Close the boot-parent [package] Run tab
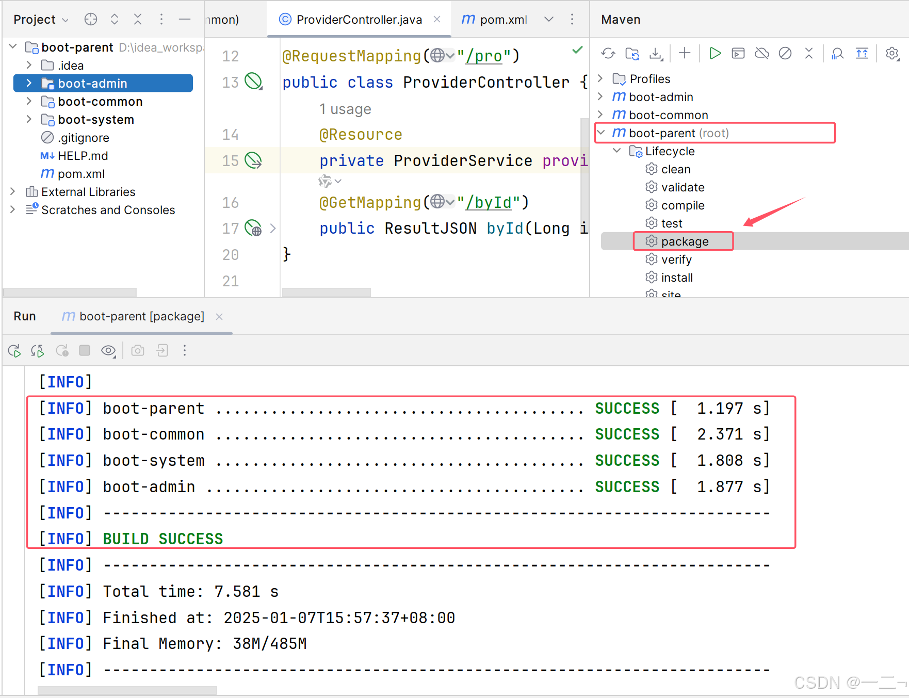 pos(219,316)
